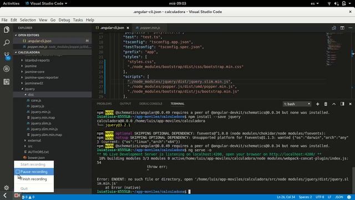Viewport: 355px width, 200px height.
Task: Add a new terminal with the plus icon
Action: (317, 104)
